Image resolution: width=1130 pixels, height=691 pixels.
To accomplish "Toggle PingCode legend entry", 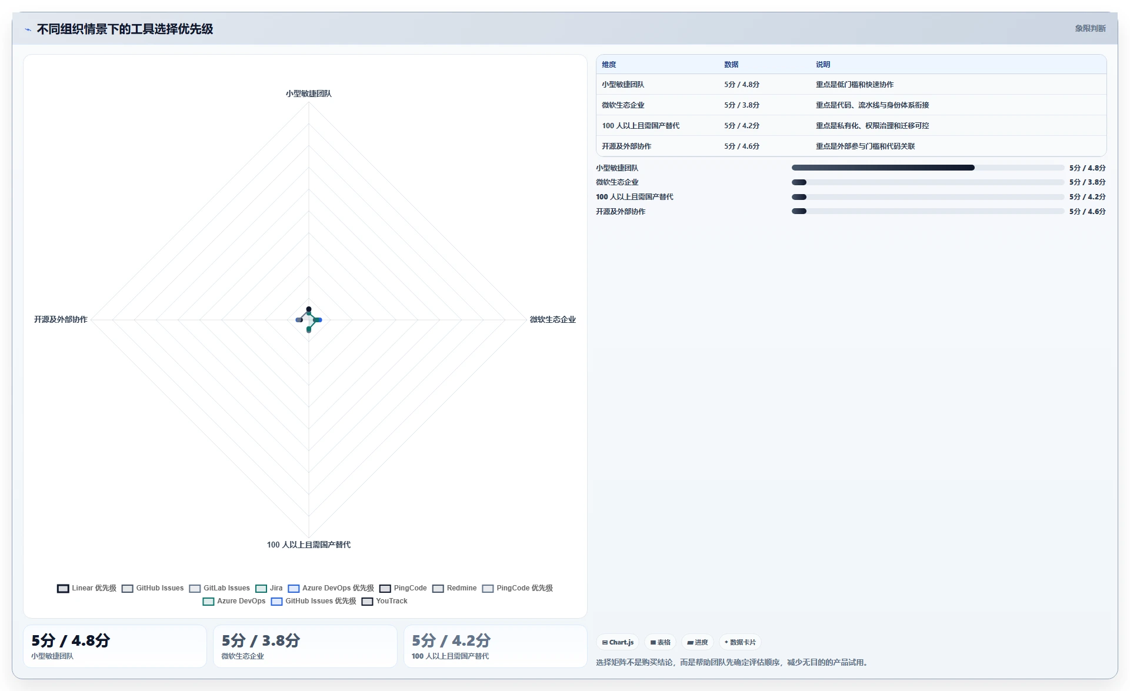I will [x=403, y=589].
